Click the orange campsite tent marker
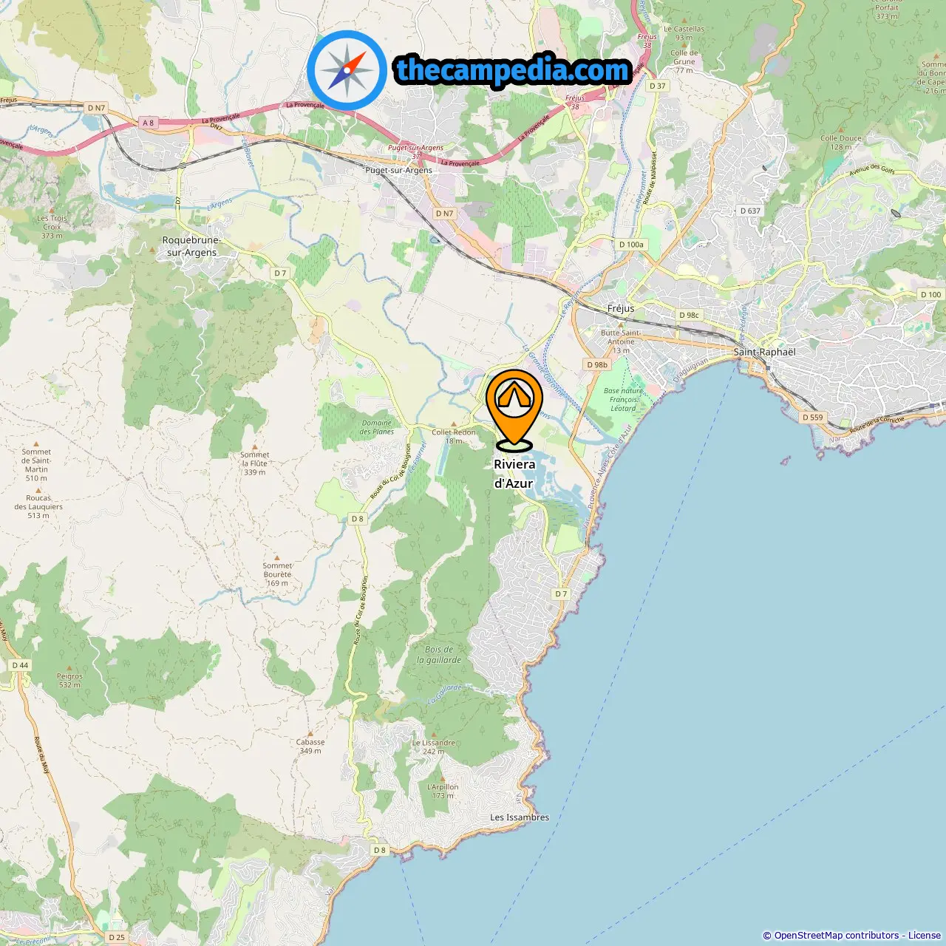The width and height of the screenshot is (946, 946). [514, 409]
